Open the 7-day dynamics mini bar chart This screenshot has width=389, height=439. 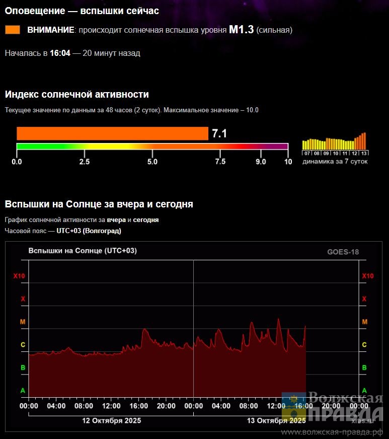(334, 144)
